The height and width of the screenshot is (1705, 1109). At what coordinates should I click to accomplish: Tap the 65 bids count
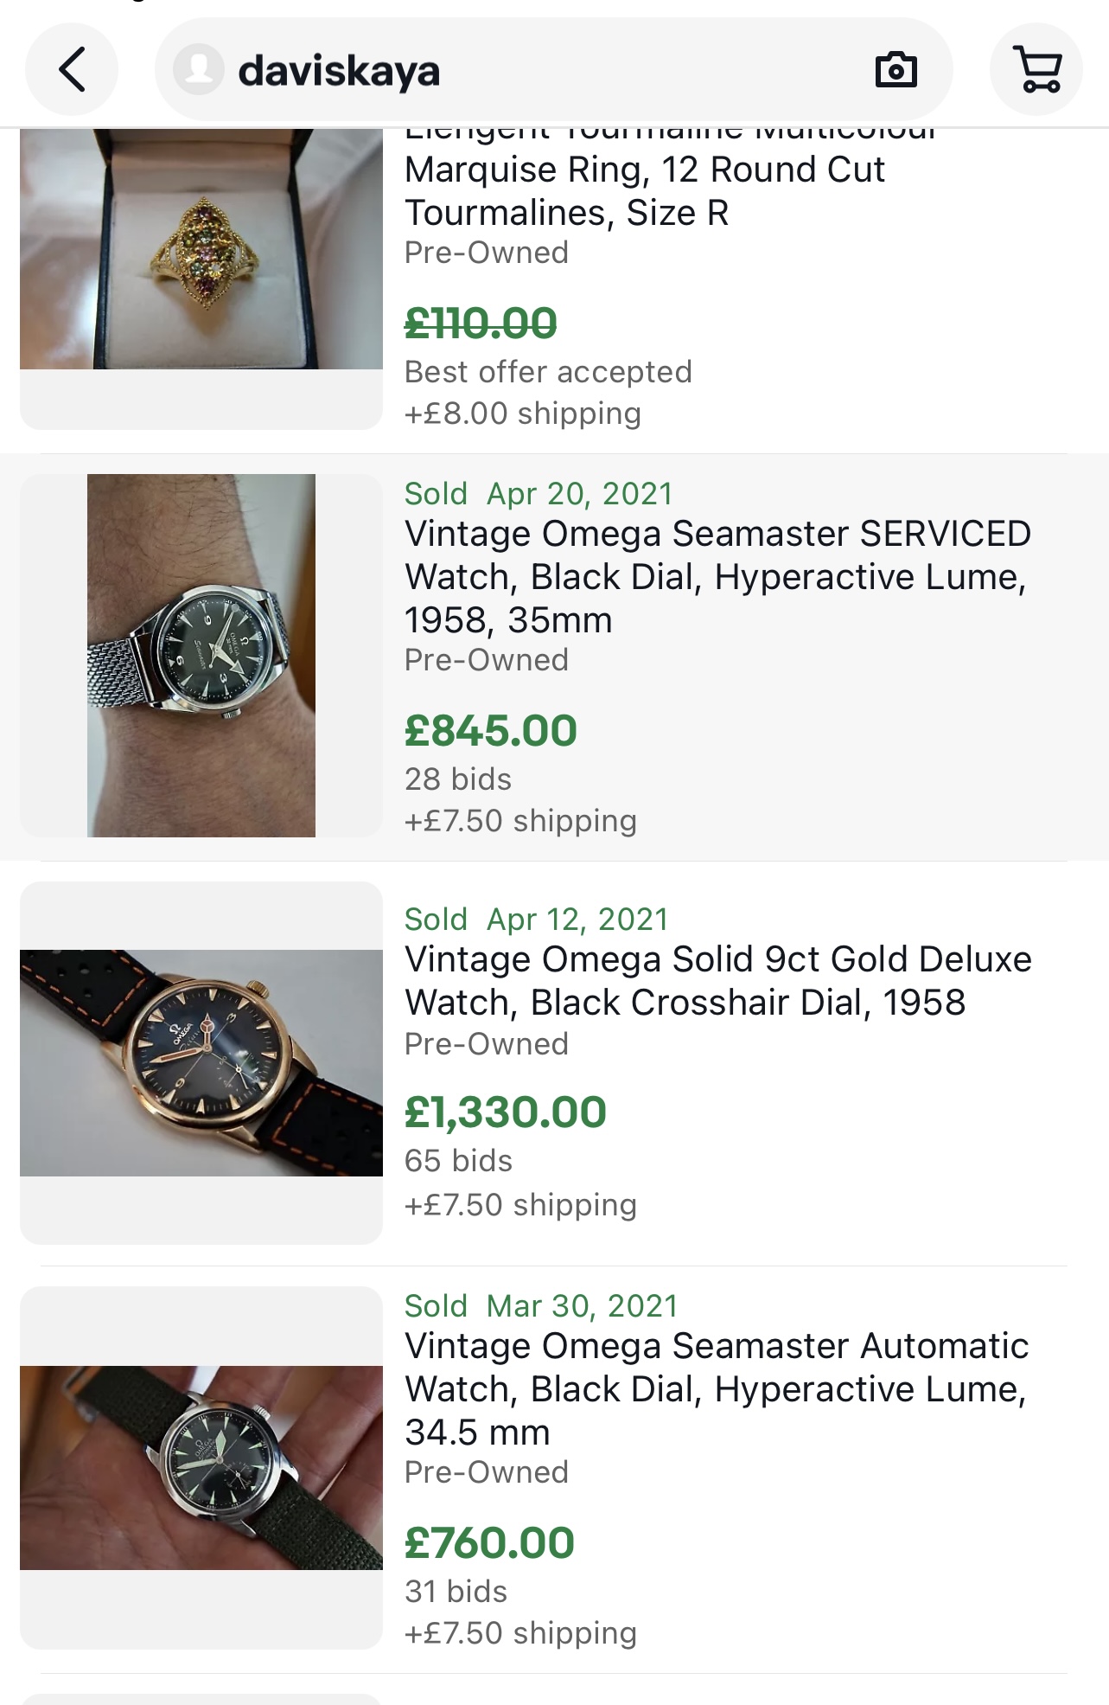pos(458,1161)
